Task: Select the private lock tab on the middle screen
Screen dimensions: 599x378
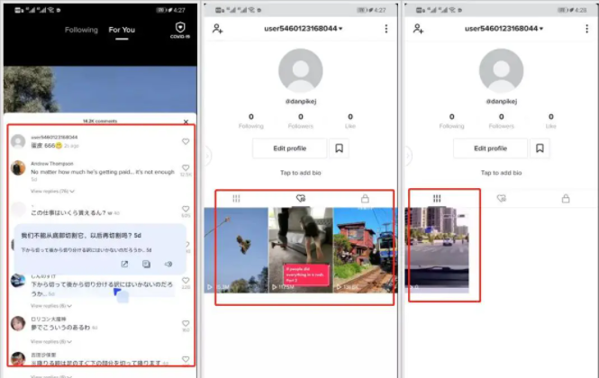Action: click(x=365, y=199)
